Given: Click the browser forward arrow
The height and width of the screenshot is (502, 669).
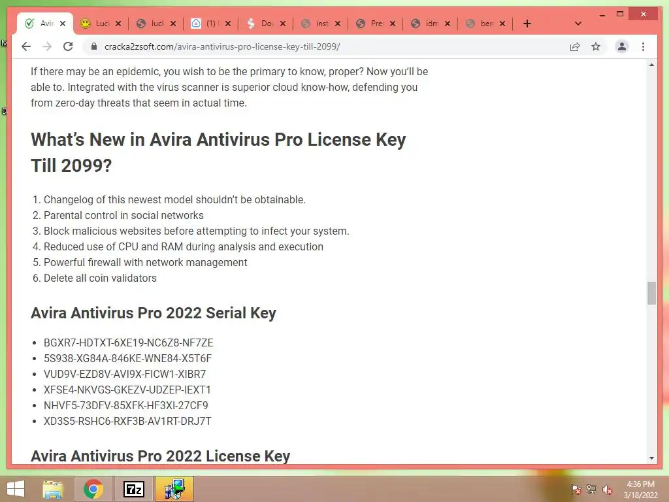Looking at the screenshot, I should [x=47, y=46].
